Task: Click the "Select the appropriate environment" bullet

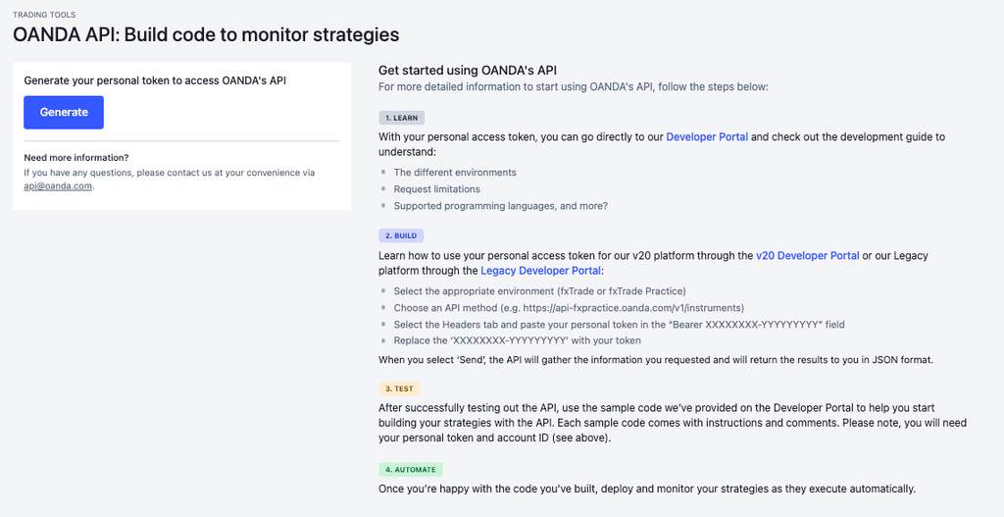Action: pos(539,291)
